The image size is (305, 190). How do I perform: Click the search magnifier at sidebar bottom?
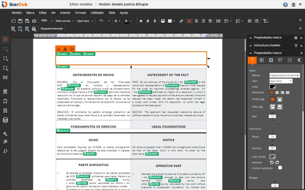(5, 151)
